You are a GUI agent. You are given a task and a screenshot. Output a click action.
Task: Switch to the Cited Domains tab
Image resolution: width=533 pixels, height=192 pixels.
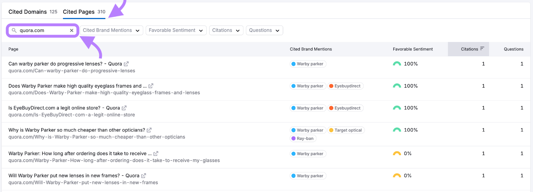coord(28,11)
